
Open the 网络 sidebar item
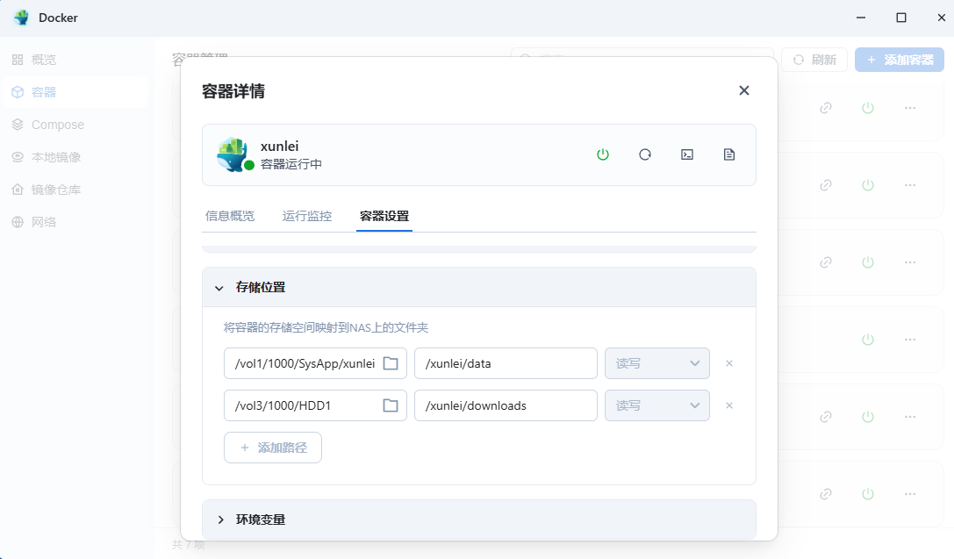tap(75, 222)
